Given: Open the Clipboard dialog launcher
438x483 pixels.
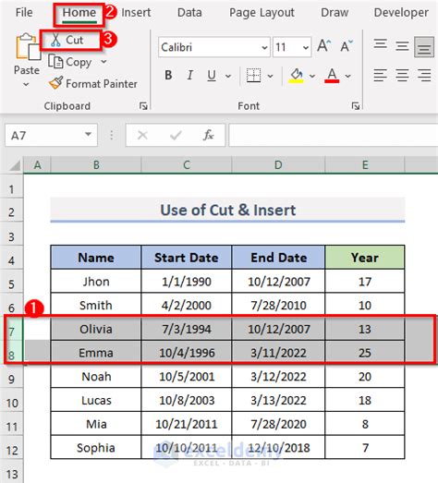Looking at the screenshot, I should pyautogui.click(x=143, y=106).
